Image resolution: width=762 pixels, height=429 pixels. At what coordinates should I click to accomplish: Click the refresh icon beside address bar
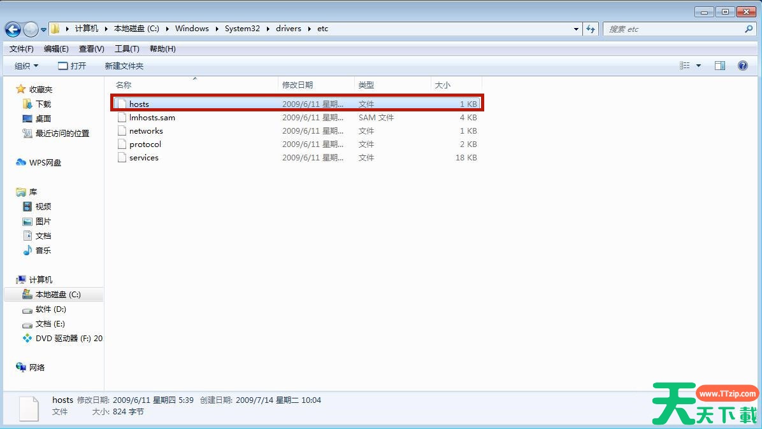click(591, 29)
